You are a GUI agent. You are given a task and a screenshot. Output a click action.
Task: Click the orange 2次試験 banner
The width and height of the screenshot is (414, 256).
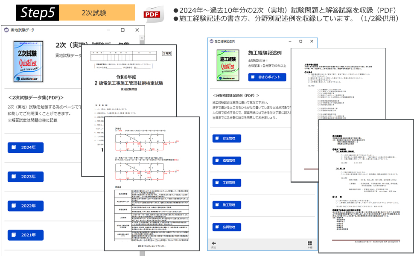coord(96,13)
